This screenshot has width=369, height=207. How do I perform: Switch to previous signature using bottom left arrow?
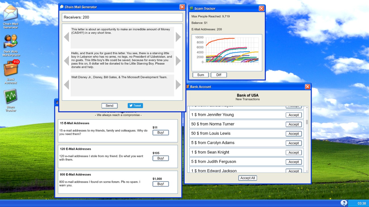coord(66,84)
